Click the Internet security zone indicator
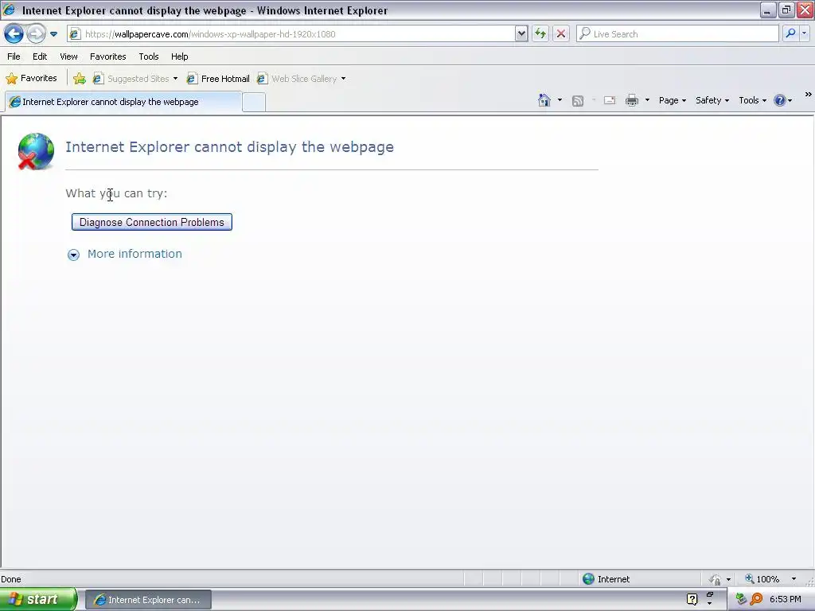 606,579
